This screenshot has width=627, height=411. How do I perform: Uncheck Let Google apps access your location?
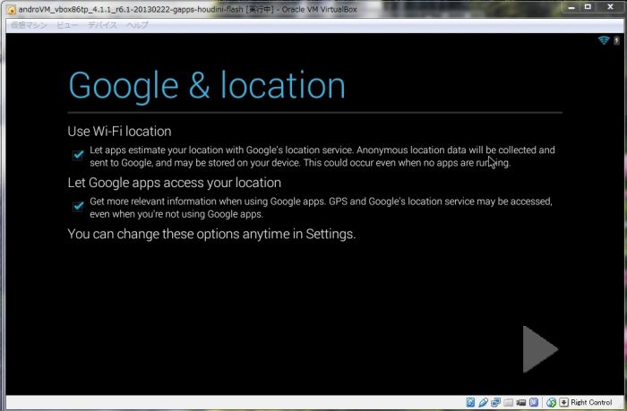pos(78,207)
